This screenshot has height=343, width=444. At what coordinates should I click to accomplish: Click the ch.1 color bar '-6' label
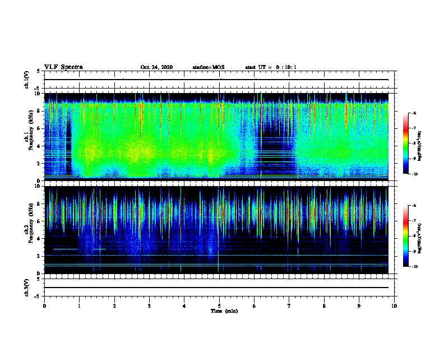pos(414,113)
